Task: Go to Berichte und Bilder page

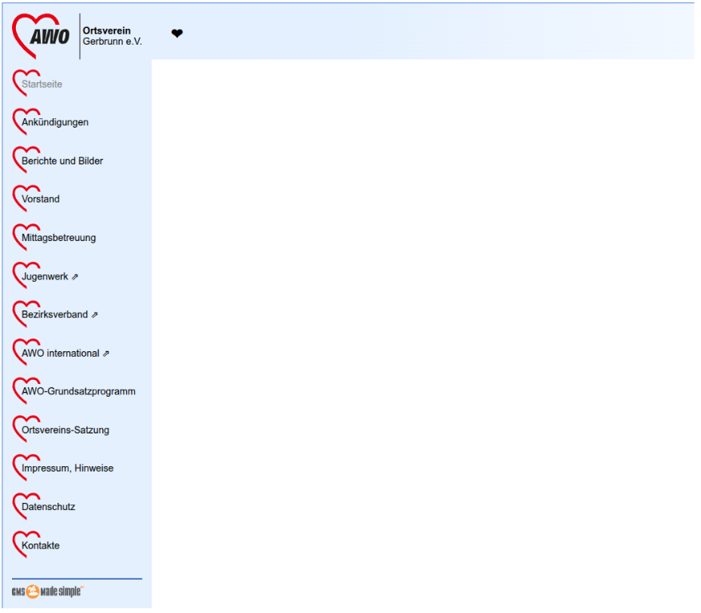Action: (x=62, y=161)
